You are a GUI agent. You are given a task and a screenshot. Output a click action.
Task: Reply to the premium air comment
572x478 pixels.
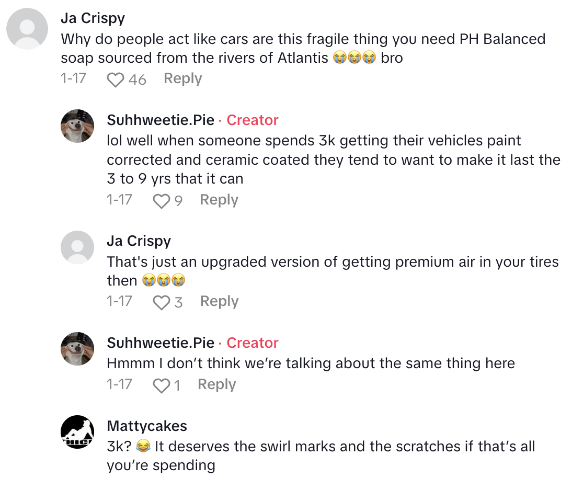click(219, 301)
